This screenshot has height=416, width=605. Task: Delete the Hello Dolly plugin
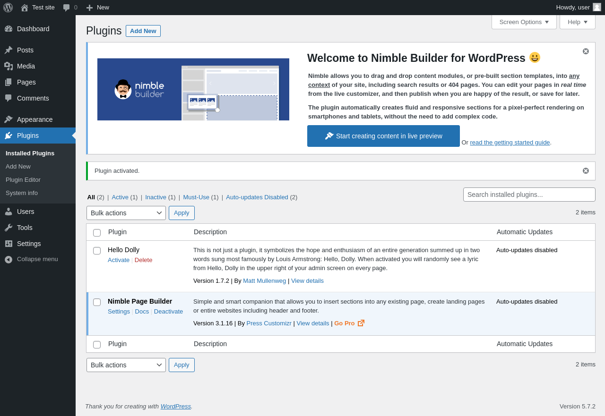click(x=144, y=260)
